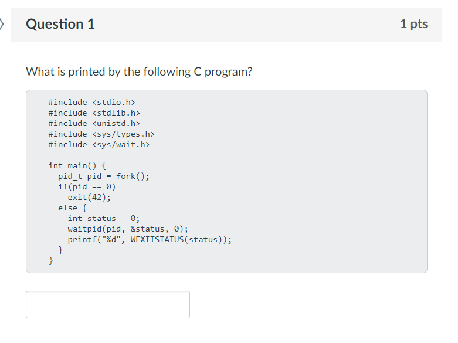Click the answer text input box
Viewport: 458px width, 343px height.
(x=108, y=304)
